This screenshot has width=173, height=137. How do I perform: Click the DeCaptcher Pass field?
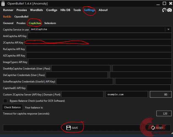pos(141,75)
